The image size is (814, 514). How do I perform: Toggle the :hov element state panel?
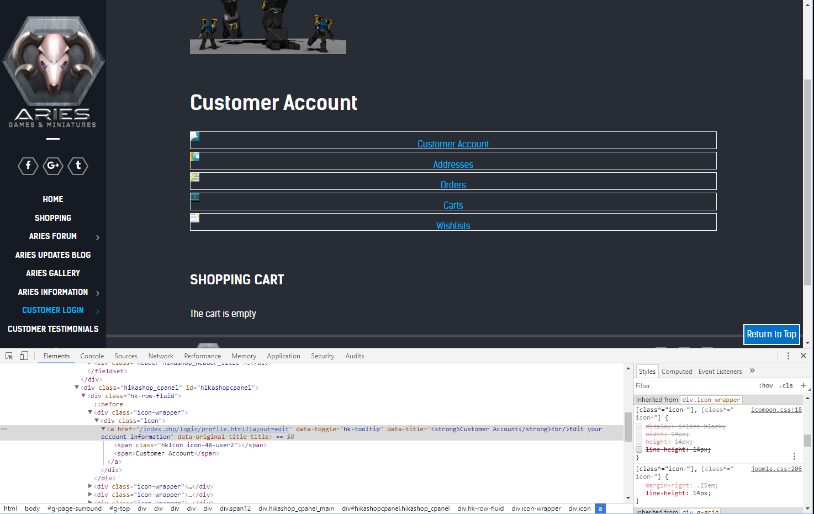[x=765, y=386]
